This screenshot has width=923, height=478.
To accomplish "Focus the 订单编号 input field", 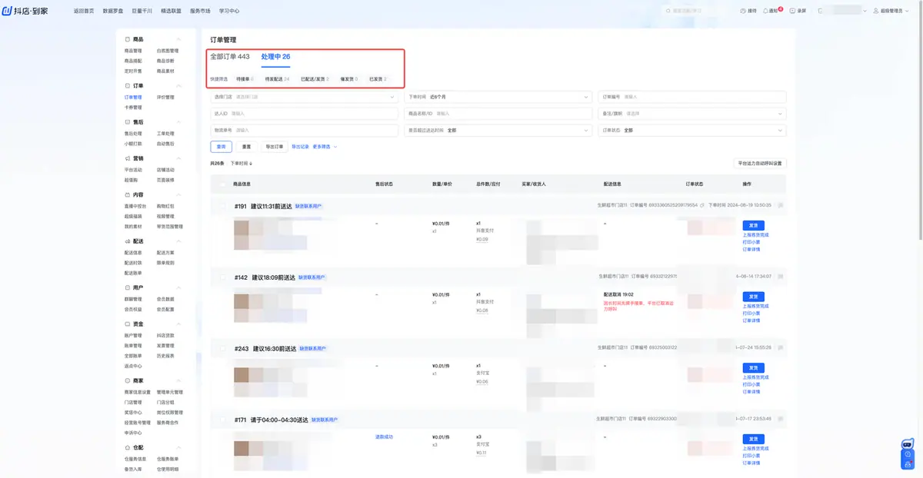I will click(x=692, y=97).
